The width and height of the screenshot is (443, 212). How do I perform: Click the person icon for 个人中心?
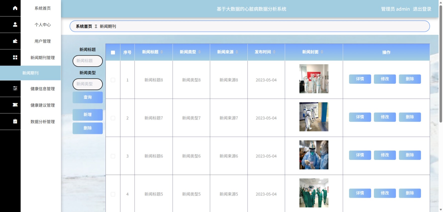(x=15, y=24)
